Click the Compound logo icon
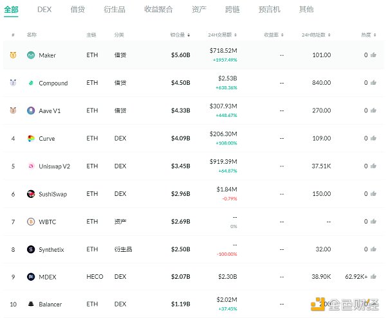386x318 pixels. [x=31, y=84]
